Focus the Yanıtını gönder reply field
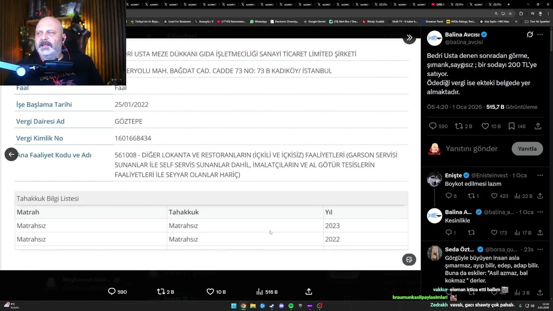553x311 pixels. [x=471, y=149]
